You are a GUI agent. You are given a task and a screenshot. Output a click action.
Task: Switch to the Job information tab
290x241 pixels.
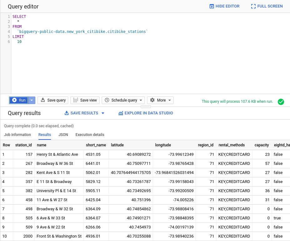click(18, 135)
